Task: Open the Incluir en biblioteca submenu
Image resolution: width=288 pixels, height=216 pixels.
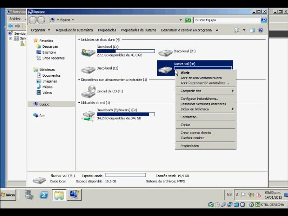Action: click(205, 109)
